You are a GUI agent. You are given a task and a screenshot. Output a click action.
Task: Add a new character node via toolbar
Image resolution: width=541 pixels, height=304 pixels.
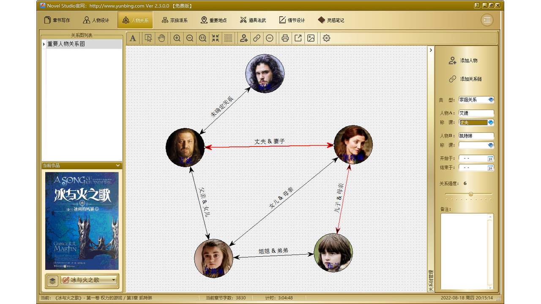point(243,38)
